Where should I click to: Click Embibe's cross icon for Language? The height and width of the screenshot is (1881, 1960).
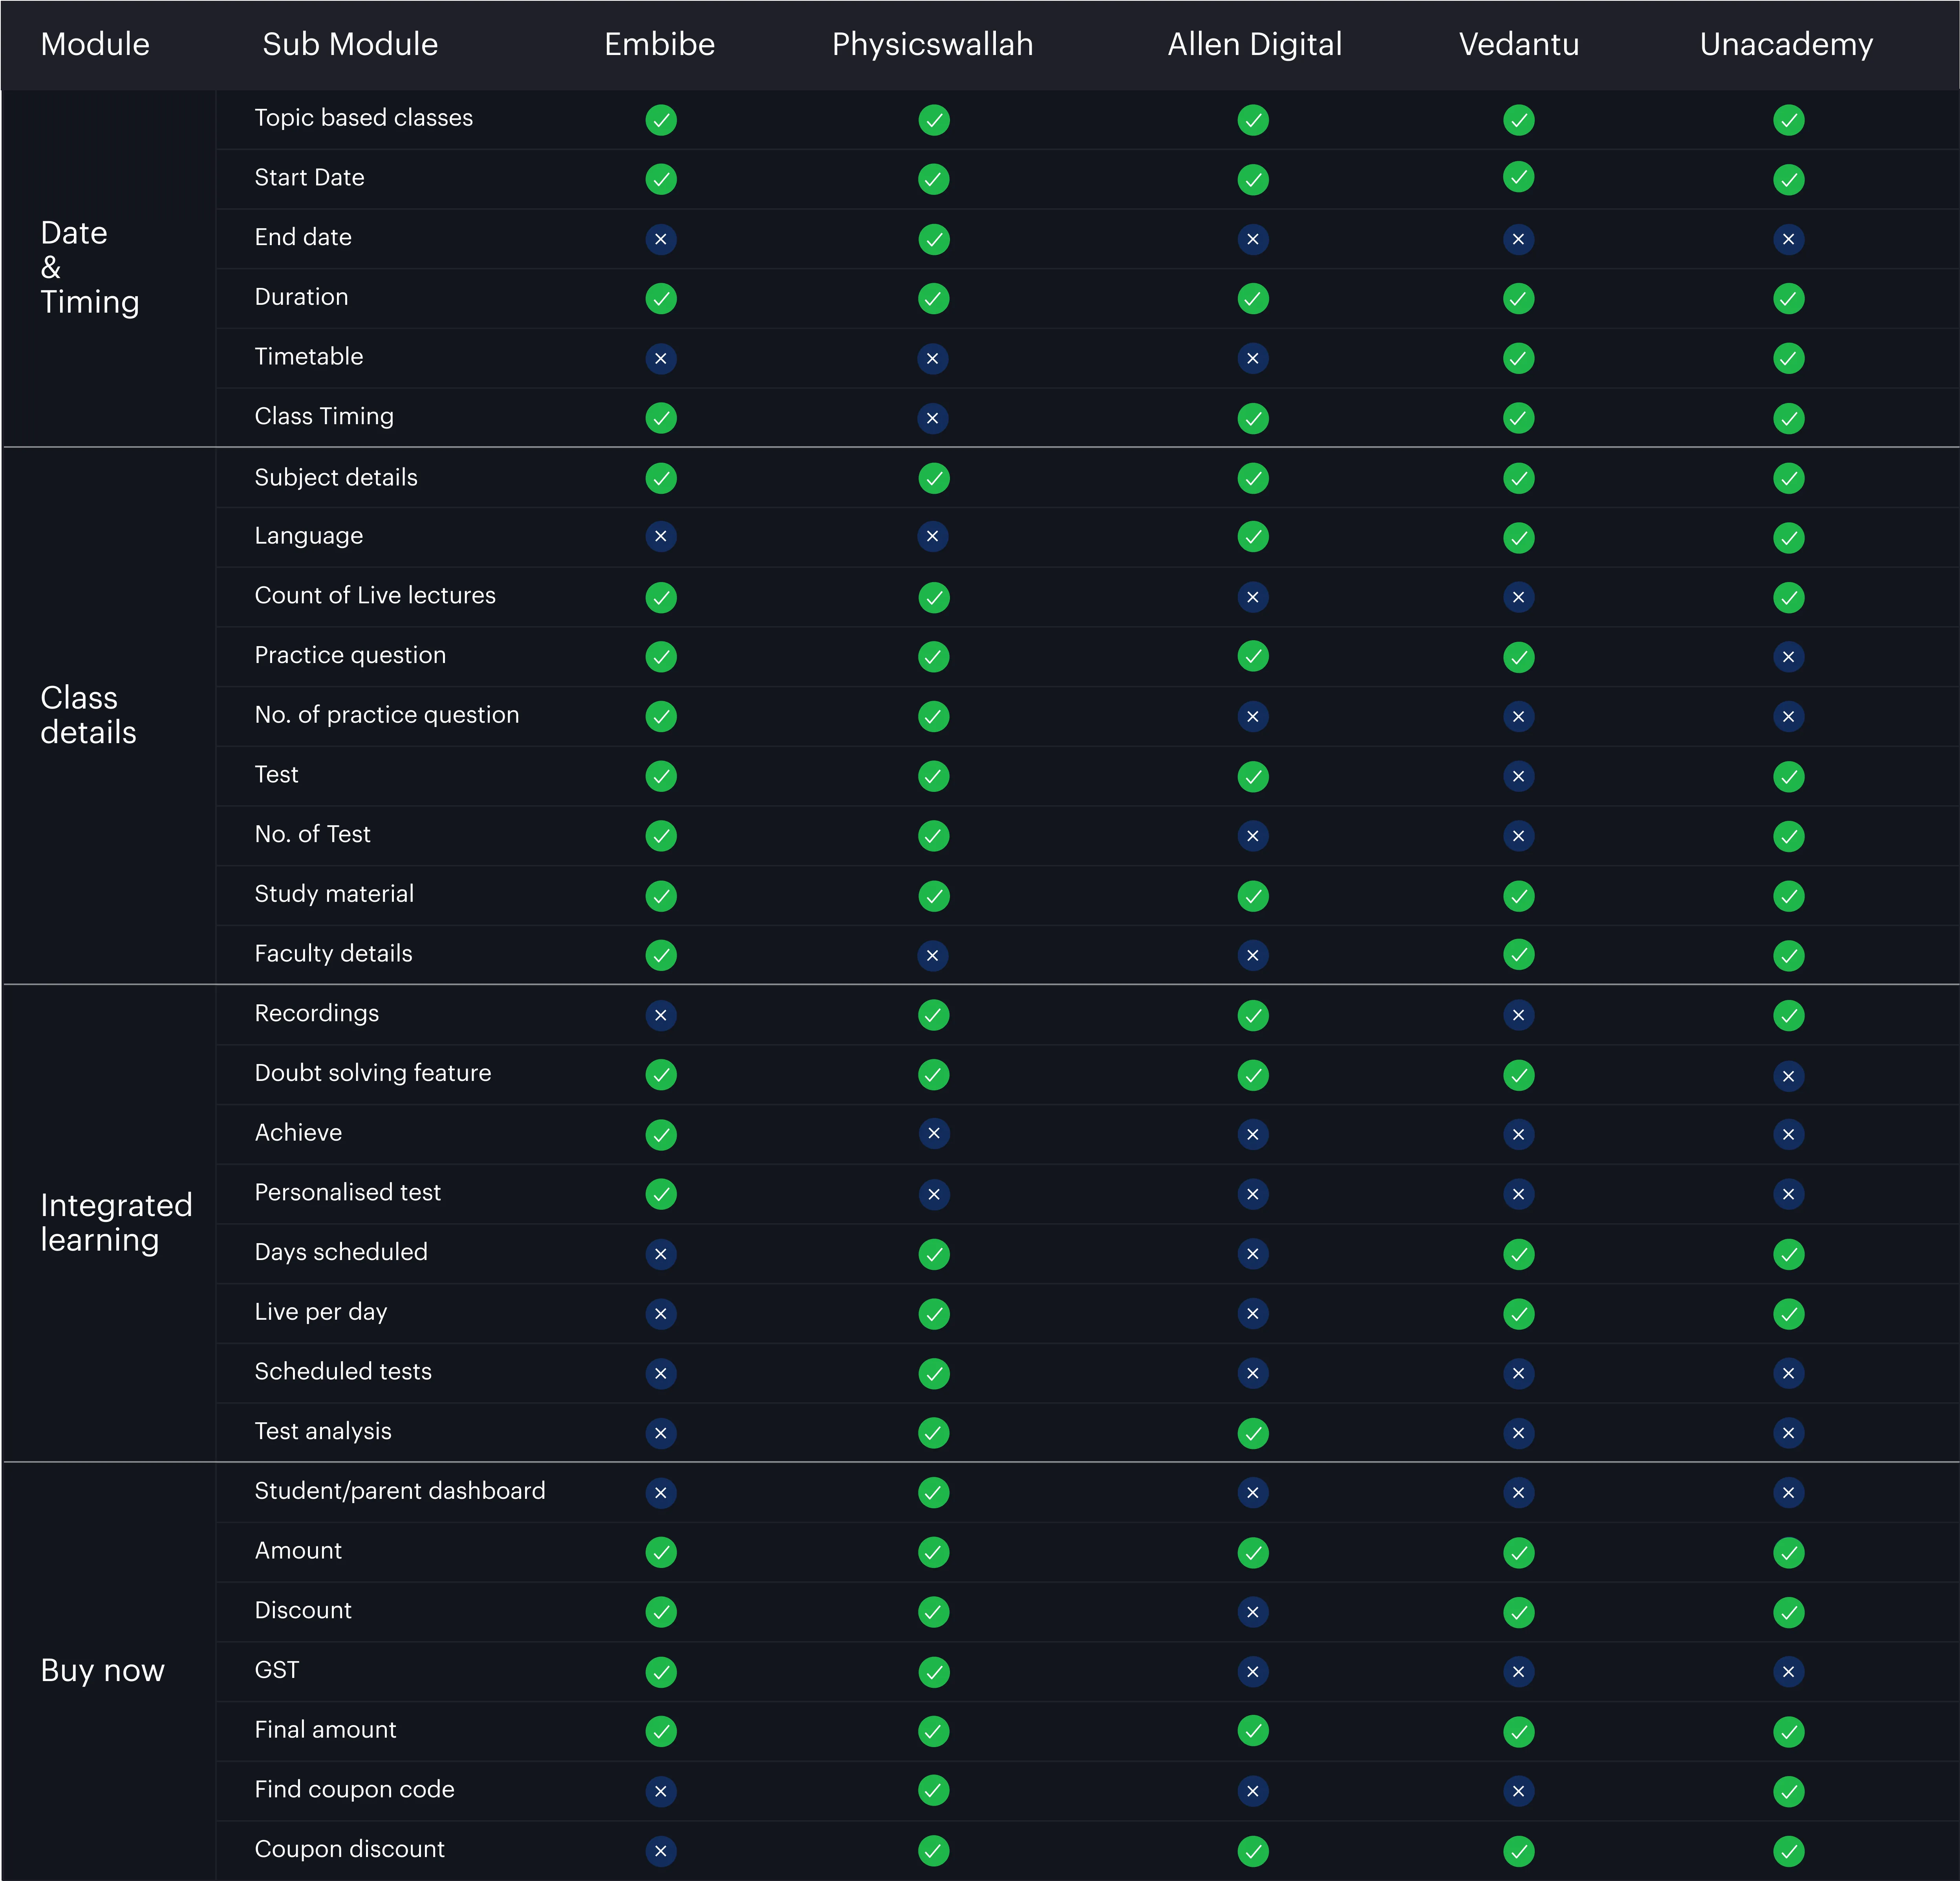661,537
